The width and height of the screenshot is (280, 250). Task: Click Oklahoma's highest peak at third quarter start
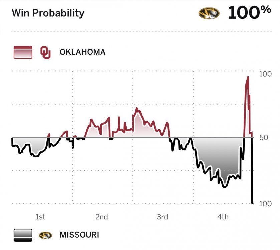point(136,109)
